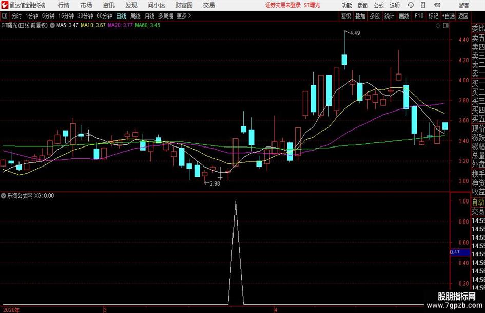Expand the 更多 period options
The width and height of the screenshot is (485, 313).
184,16
